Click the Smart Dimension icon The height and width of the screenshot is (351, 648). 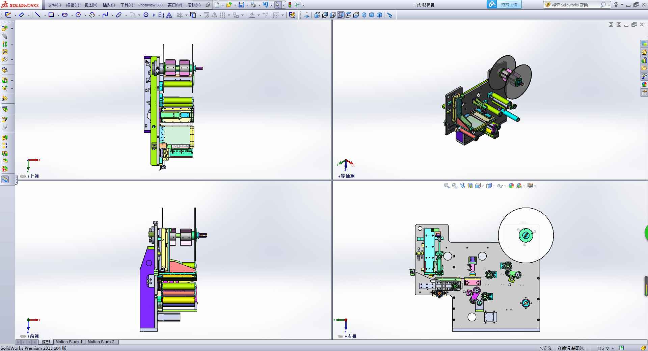point(21,15)
